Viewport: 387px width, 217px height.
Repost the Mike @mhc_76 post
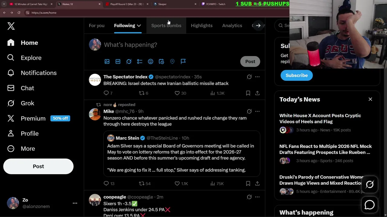(145, 184)
